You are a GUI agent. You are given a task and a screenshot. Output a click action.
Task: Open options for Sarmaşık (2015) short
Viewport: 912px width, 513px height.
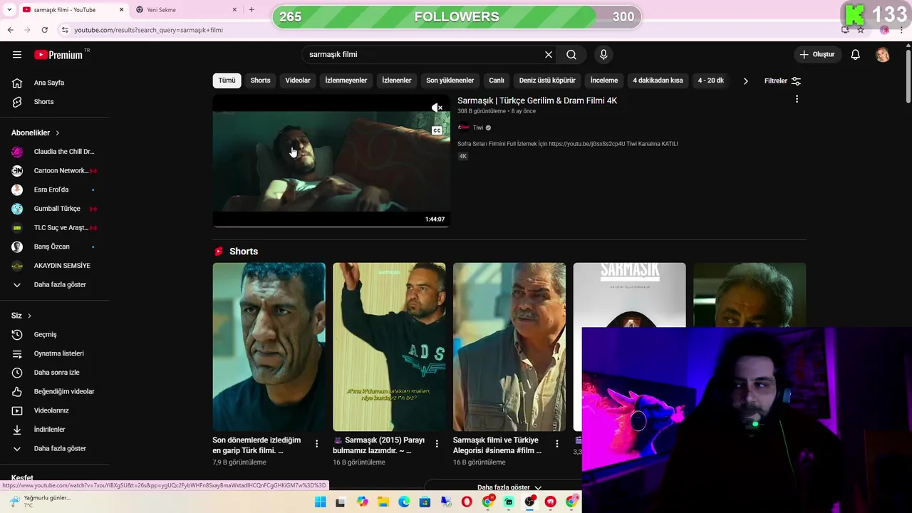click(437, 444)
